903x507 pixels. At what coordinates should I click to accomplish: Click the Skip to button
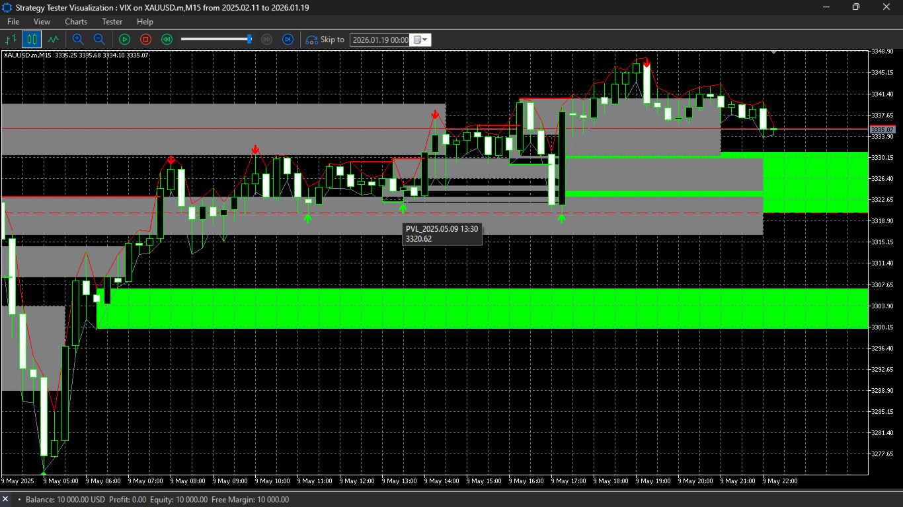[x=325, y=40]
